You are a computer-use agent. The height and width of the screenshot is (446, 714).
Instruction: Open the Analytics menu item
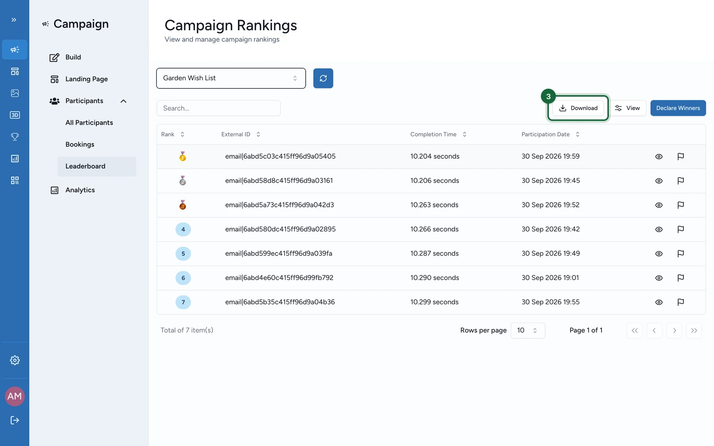pyautogui.click(x=80, y=190)
